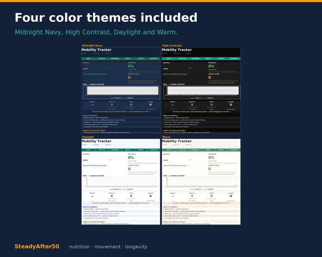This screenshot has width=322, height=257.
Task: Select Weekly tab in High Contrast preview
Action: point(208,58)
